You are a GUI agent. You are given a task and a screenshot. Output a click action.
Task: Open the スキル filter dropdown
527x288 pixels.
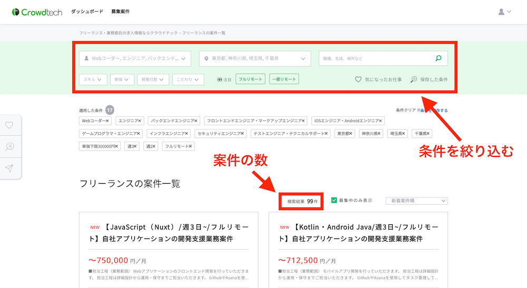[x=93, y=80]
